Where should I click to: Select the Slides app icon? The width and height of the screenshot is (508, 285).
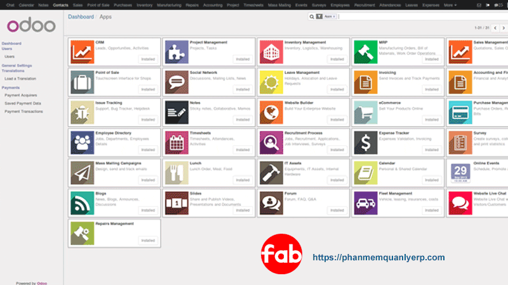tap(177, 203)
